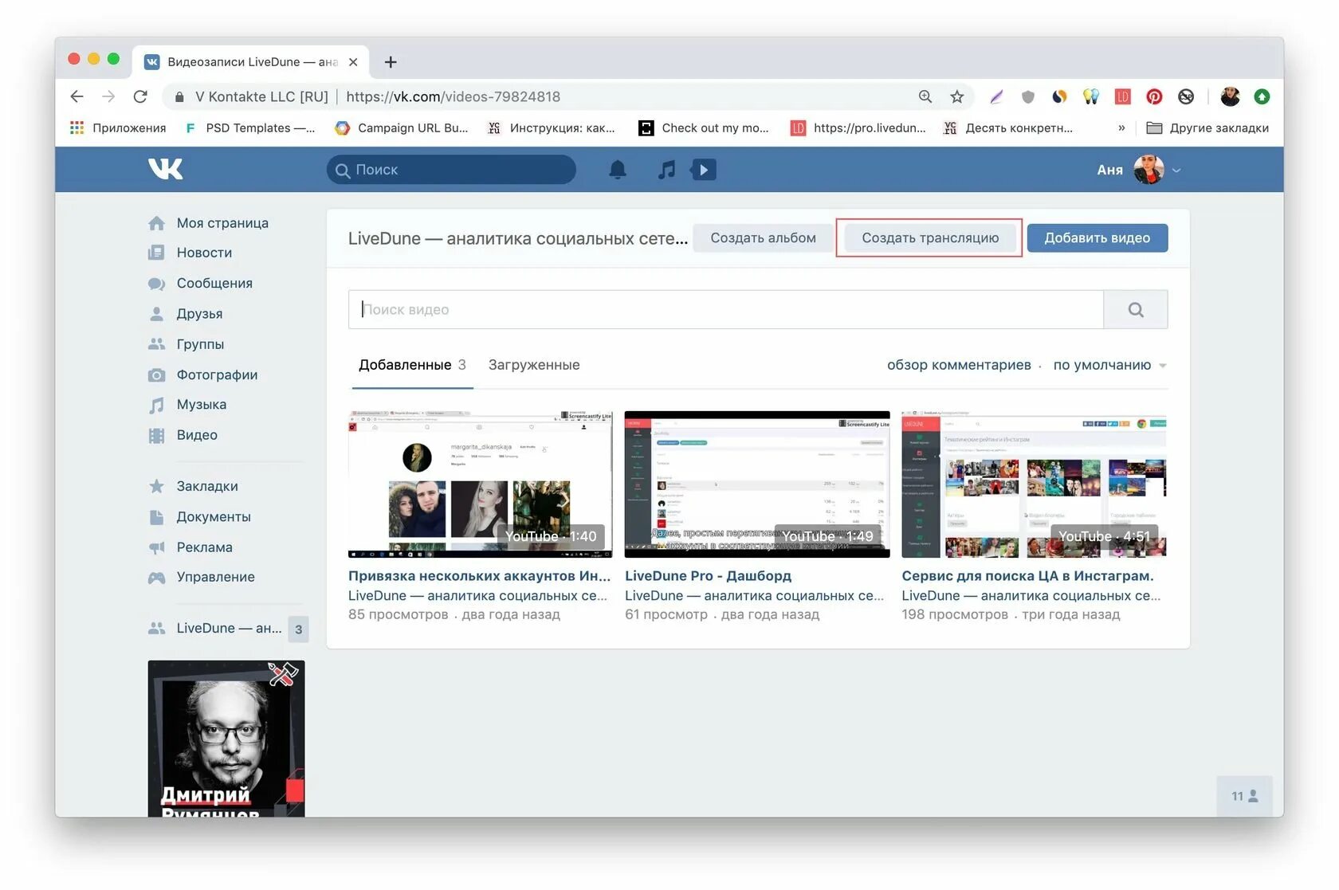1339x890 pixels.
Task: Click the lock icon in address bar
Action: [x=179, y=96]
